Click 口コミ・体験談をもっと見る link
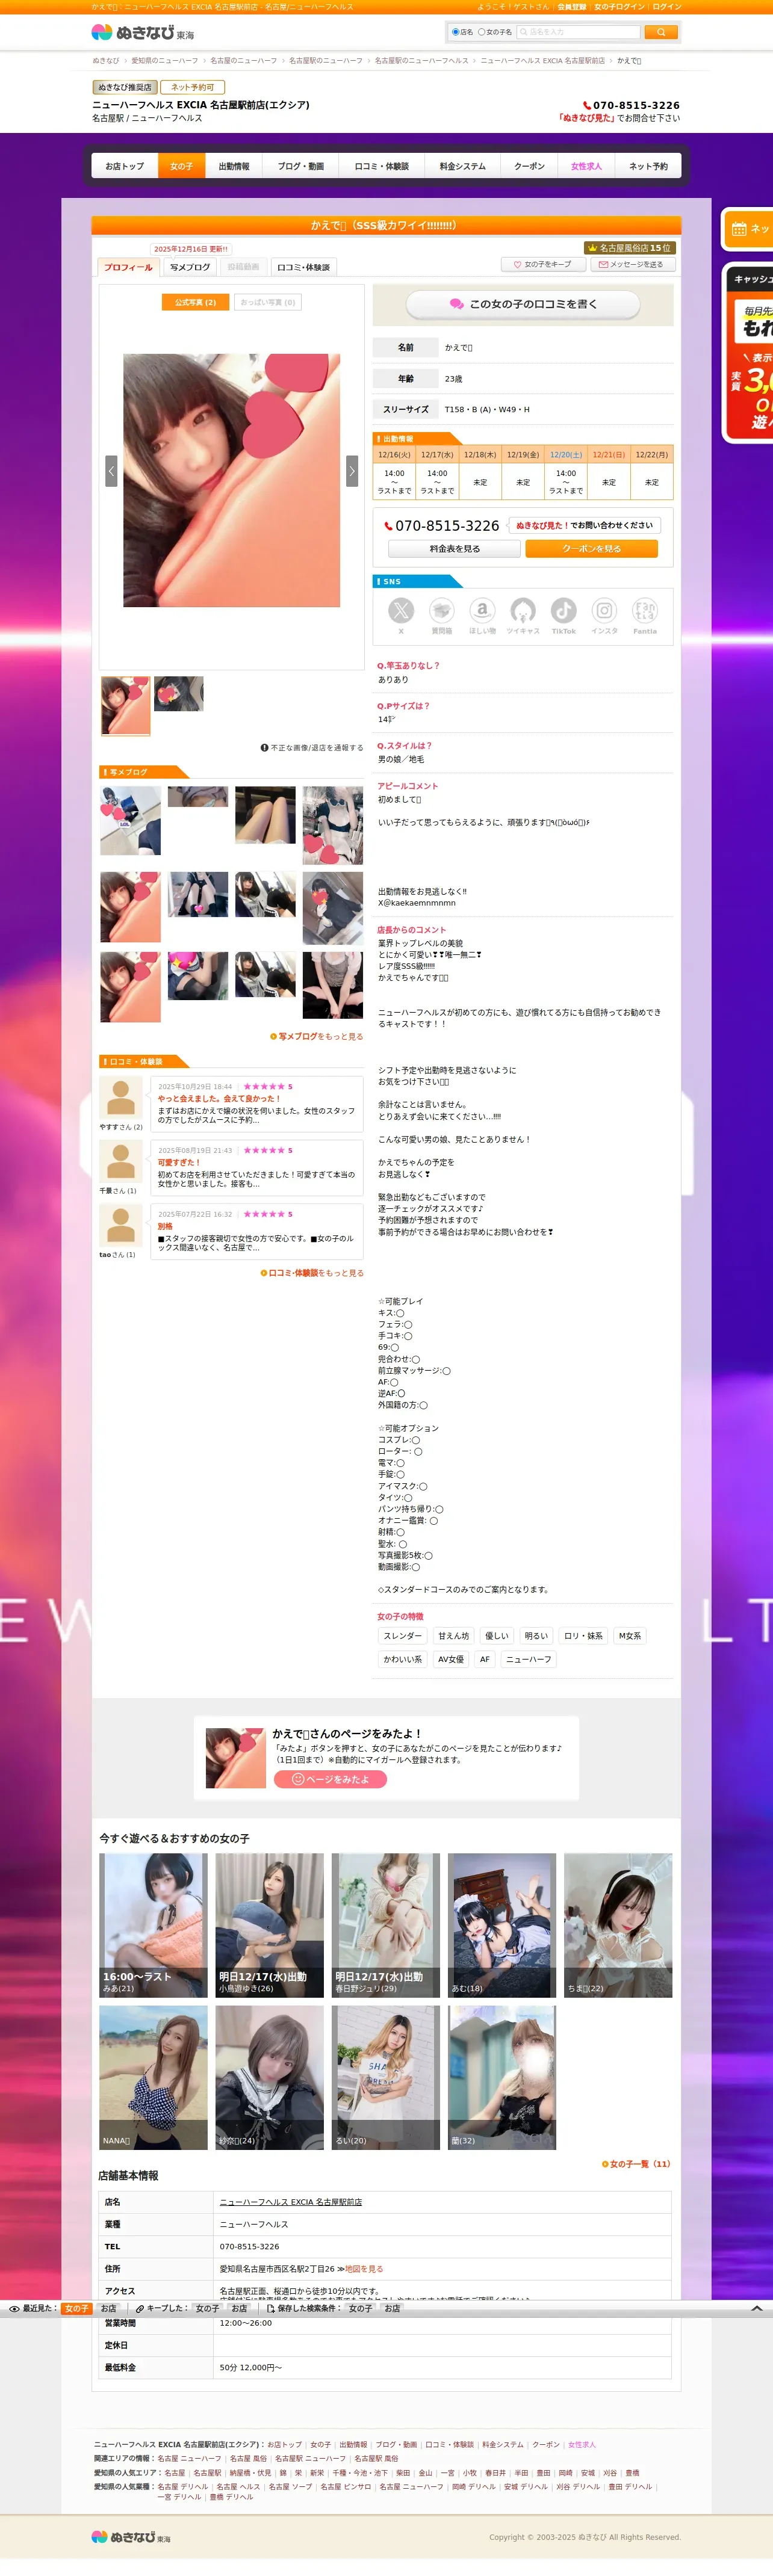Screen dimensions: 773x2576 tap(312, 1273)
